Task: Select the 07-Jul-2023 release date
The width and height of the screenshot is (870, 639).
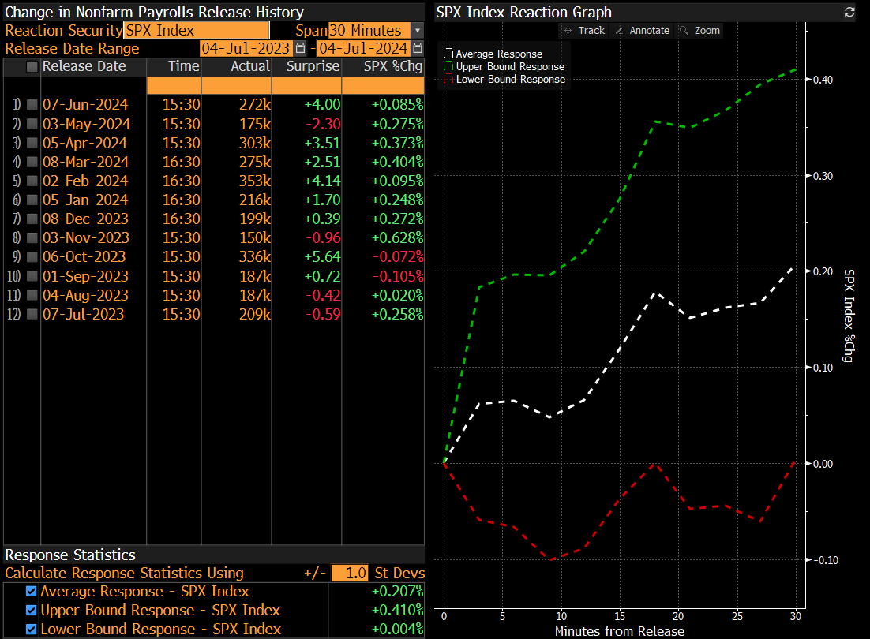Action: point(83,314)
